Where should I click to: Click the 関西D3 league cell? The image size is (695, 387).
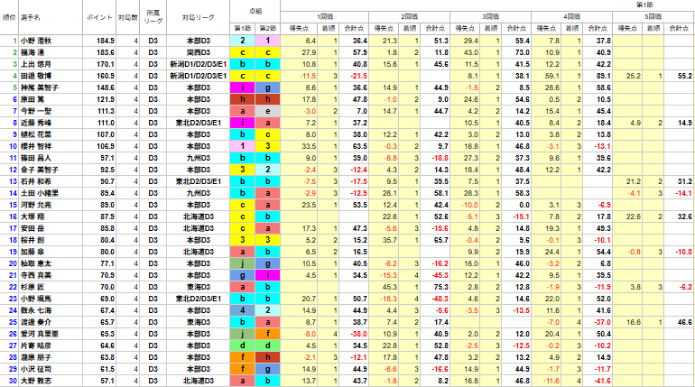coord(199,52)
